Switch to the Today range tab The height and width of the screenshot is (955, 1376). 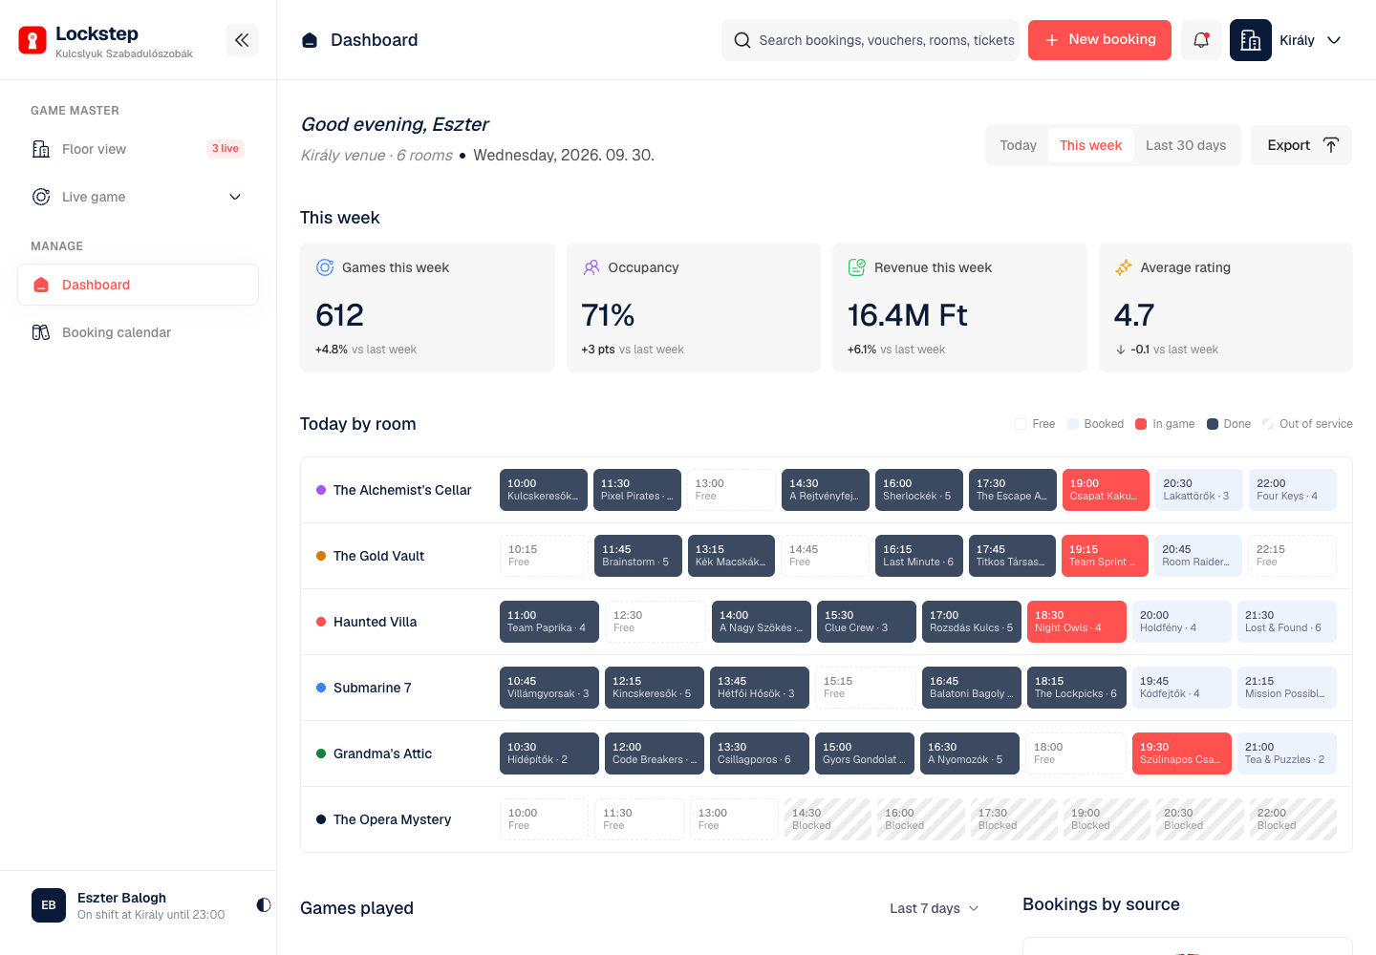click(1018, 145)
